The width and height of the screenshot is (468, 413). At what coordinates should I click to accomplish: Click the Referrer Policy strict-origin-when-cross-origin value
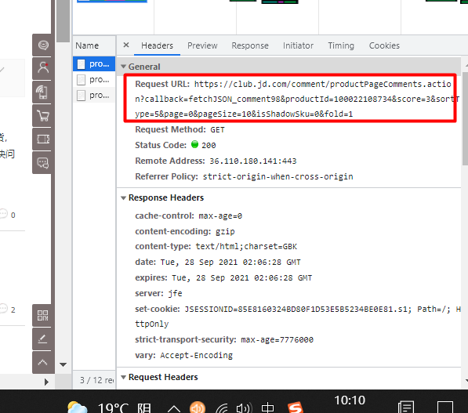pos(278,176)
